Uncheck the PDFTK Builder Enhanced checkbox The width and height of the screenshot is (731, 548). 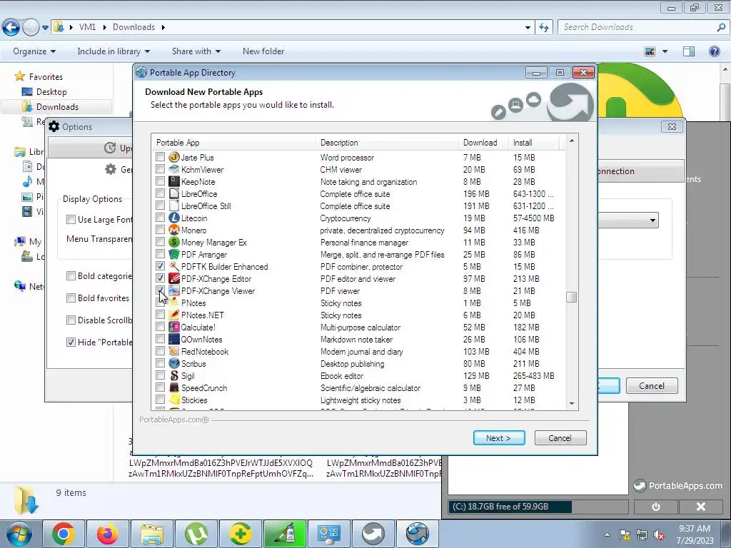pyautogui.click(x=161, y=266)
